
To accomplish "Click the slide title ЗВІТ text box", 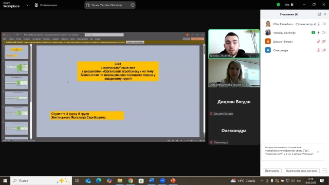I will [x=118, y=71].
